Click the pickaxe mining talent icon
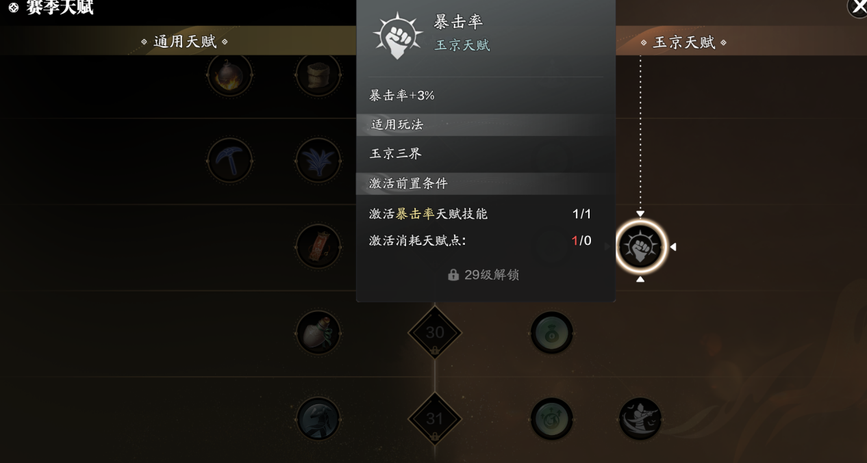 (x=229, y=161)
